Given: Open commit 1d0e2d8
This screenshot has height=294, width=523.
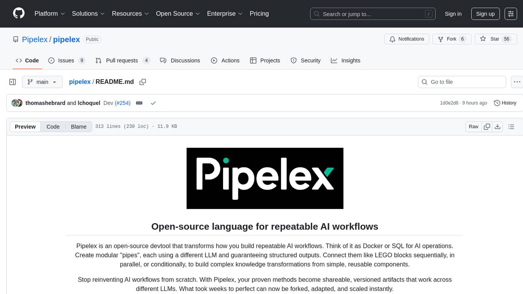Looking at the screenshot, I should (x=449, y=103).
